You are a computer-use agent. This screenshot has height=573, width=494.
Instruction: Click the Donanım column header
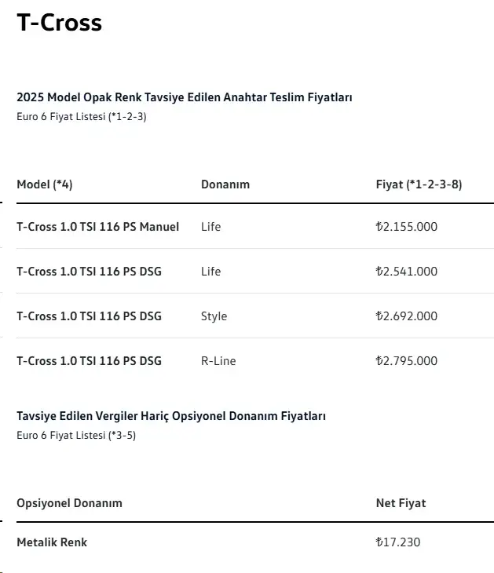[225, 184]
